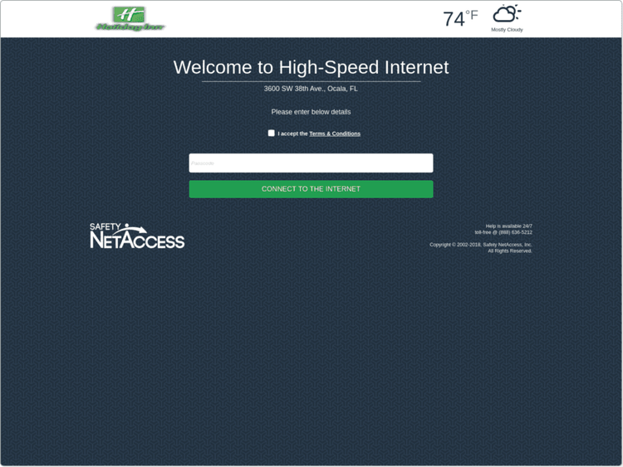Open the Terms & Conditions link
The width and height of the screenshot is (623, 467).
335,134
